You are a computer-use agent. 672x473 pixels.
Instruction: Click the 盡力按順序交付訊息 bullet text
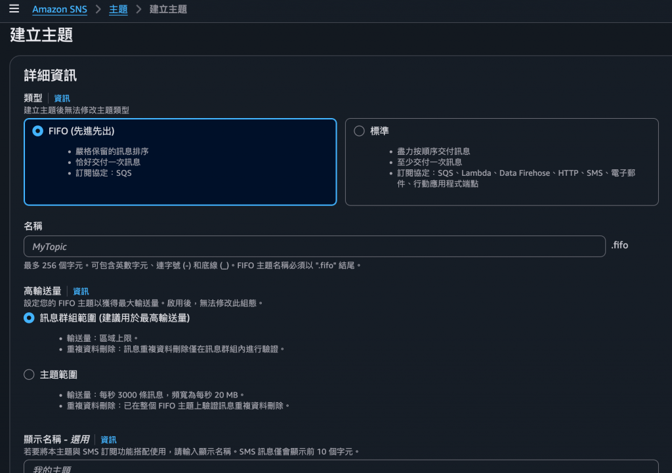[x=433, y=152]
